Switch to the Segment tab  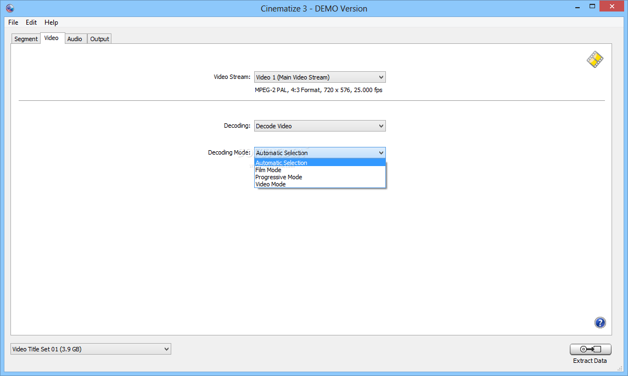click(26, 39)
